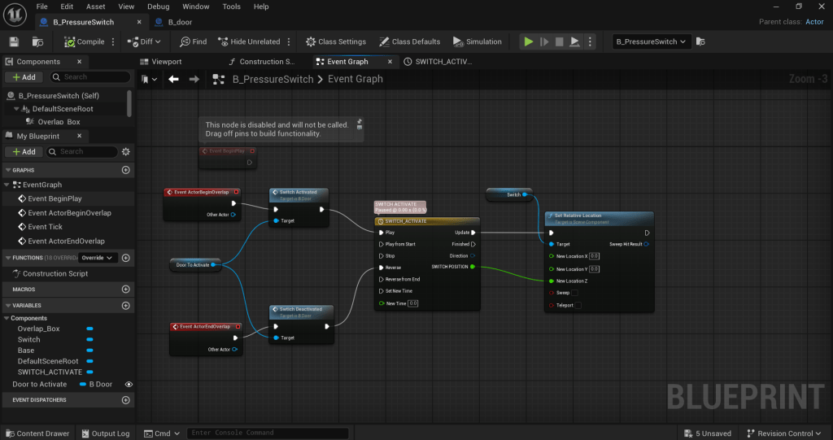Image resolution: width=833 pixels, height=440 pixels.
Task: Enable the Sweep checkbox
Action: (x=575, y=293)
